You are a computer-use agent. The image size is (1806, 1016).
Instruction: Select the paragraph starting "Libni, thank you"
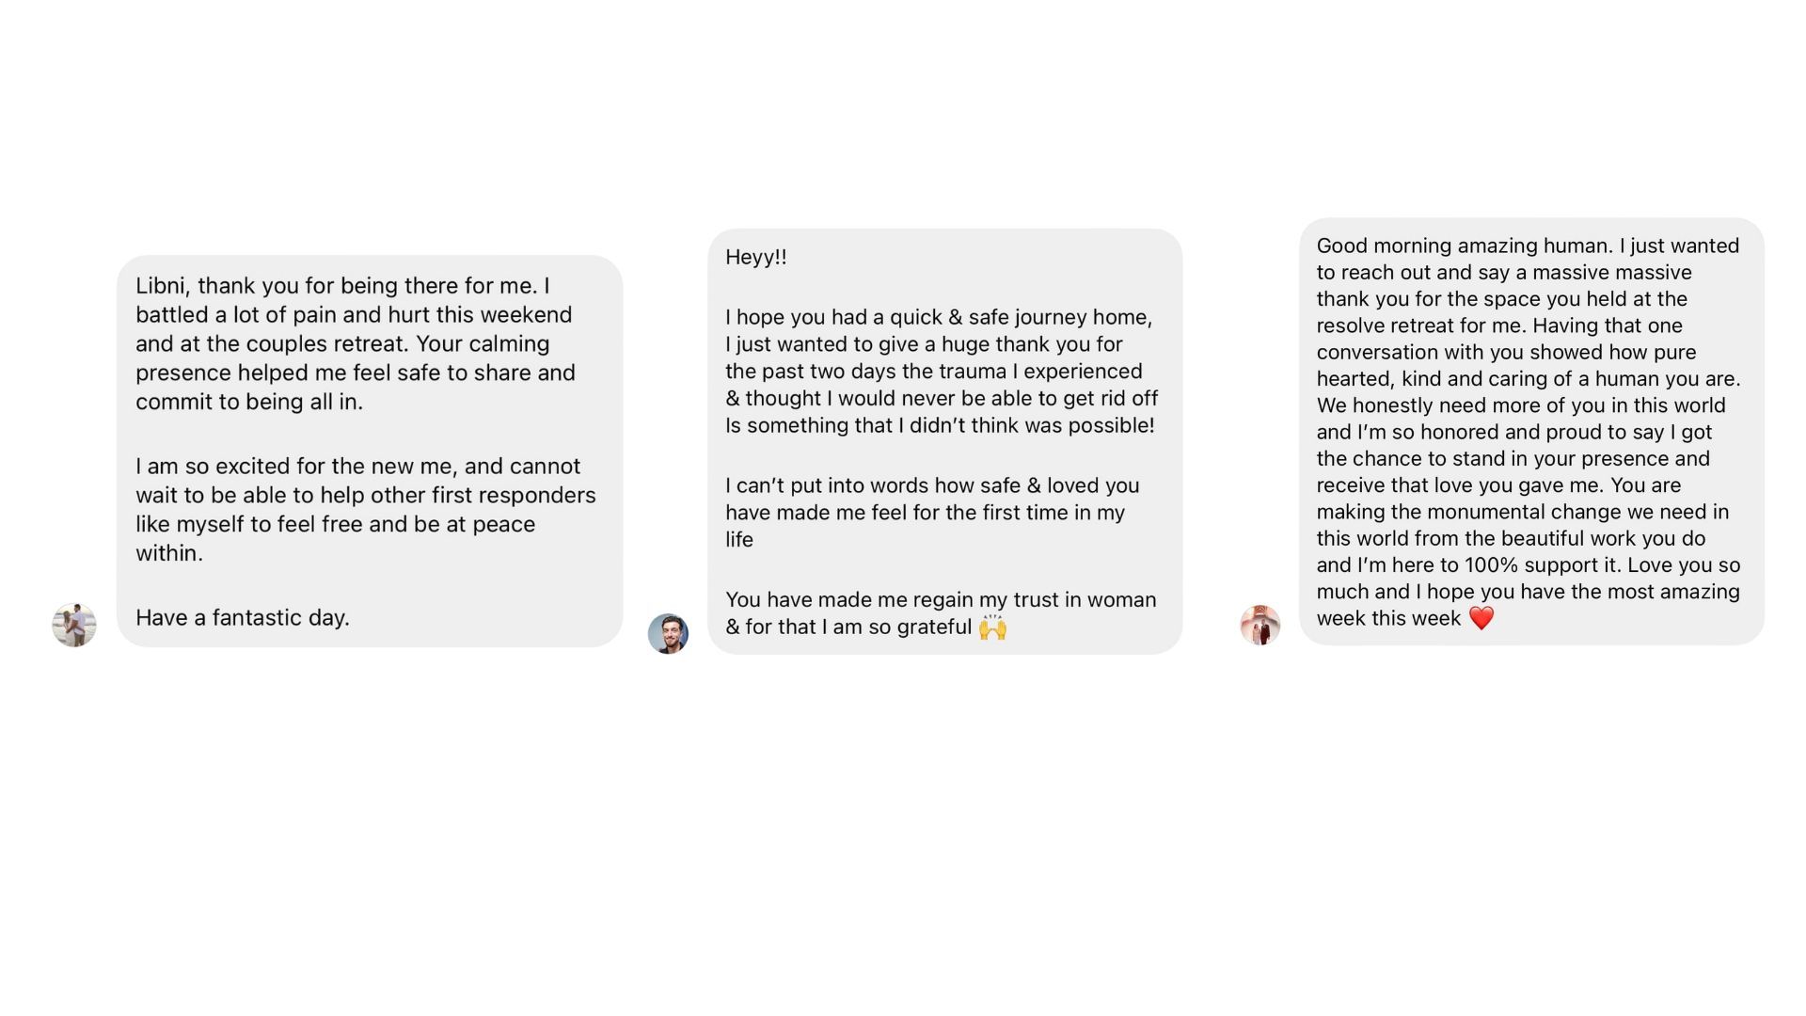tap(355, 343)
